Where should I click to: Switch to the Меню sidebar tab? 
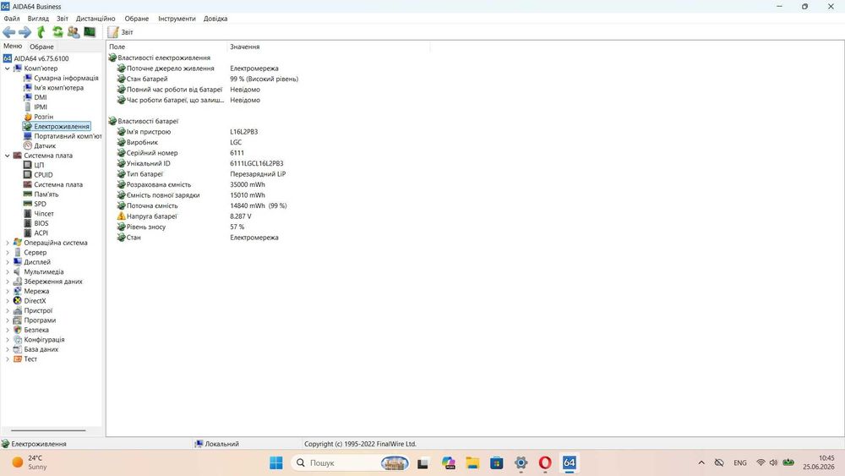(x=13, y=47)
